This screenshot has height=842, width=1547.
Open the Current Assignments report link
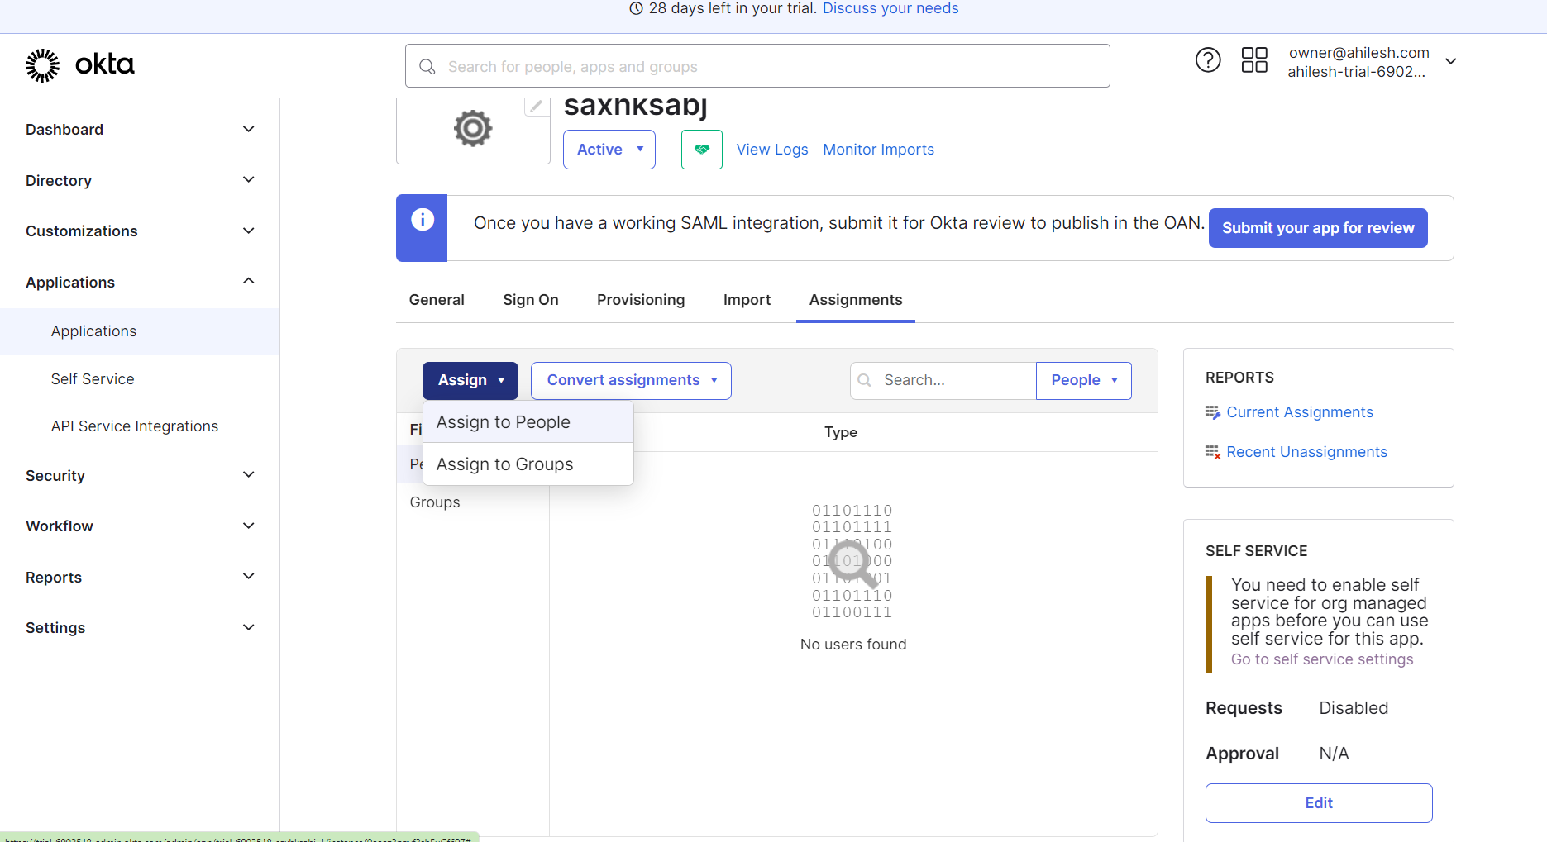[1300, 412]
